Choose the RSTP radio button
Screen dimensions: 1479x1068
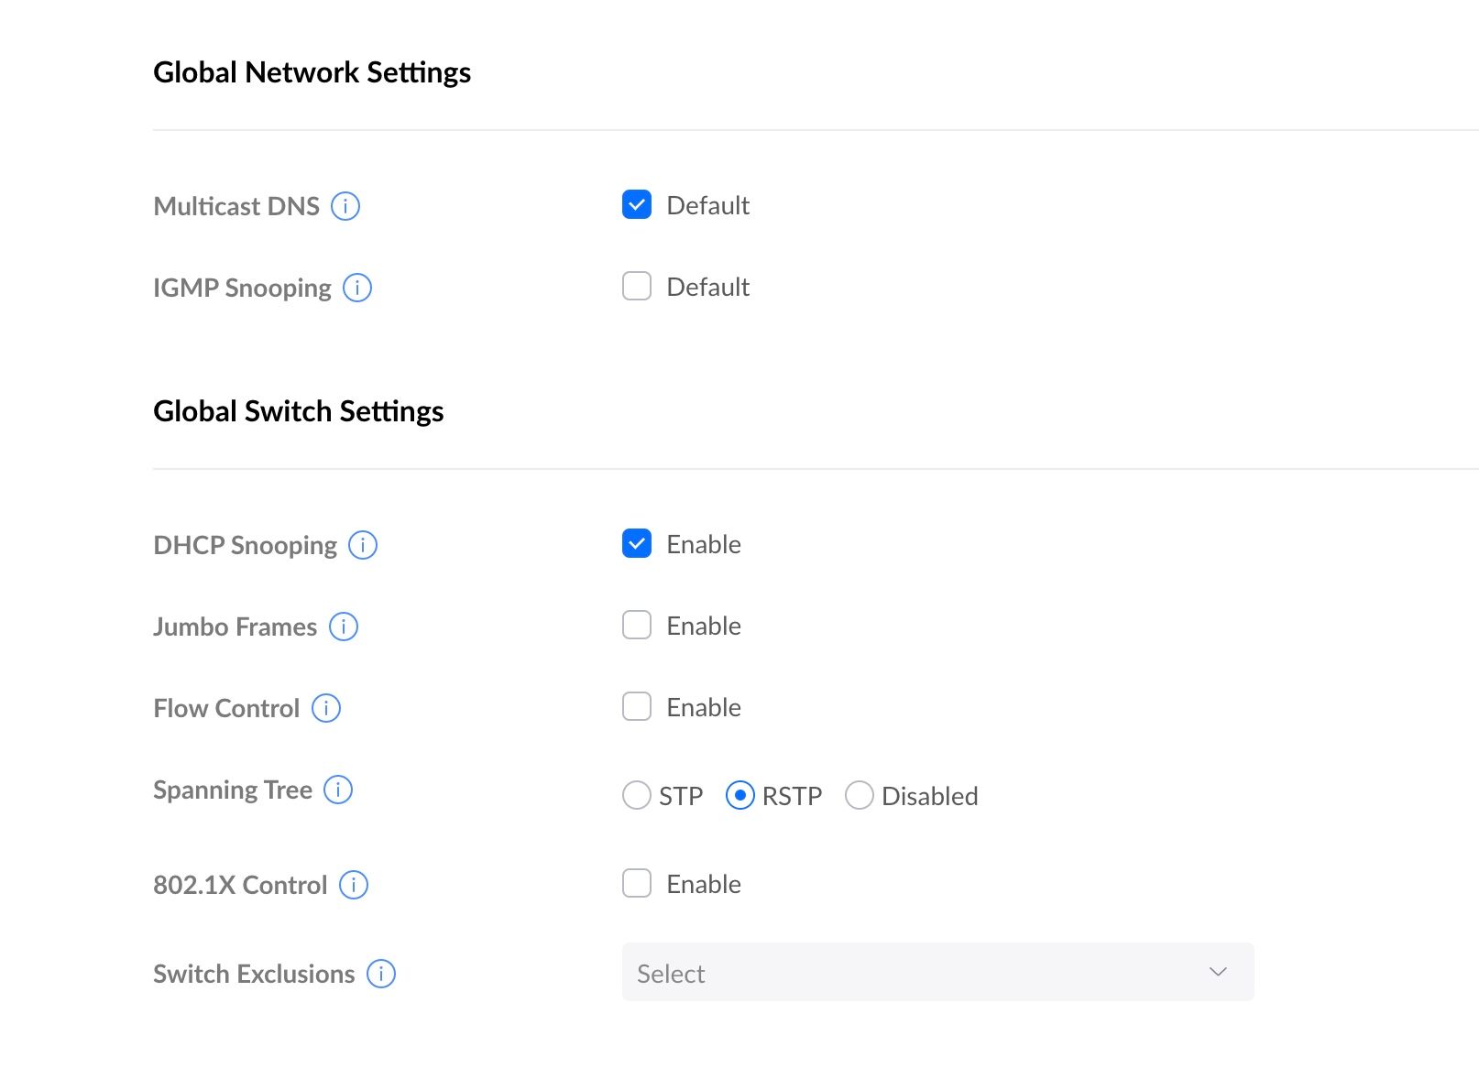pyautogui.click(x=739, y=796)
